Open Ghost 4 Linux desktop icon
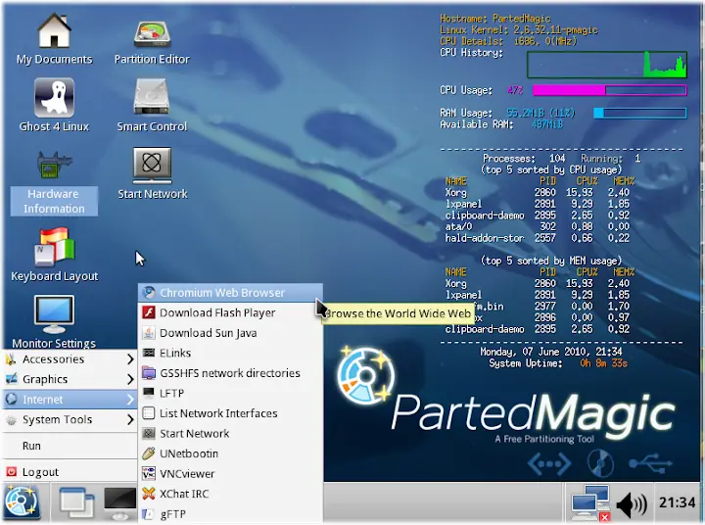705x525 pixels. click(54, 105)
